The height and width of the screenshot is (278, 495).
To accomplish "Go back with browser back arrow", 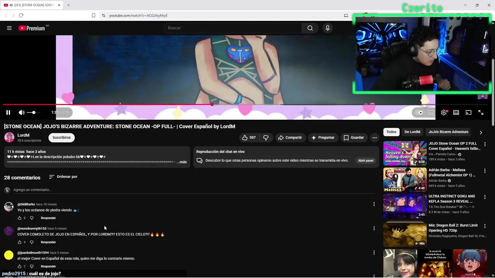I will coord(5,15).
